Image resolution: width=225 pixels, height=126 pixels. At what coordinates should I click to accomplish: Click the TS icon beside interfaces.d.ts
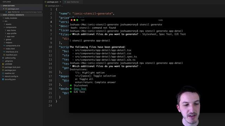[4, 52]
